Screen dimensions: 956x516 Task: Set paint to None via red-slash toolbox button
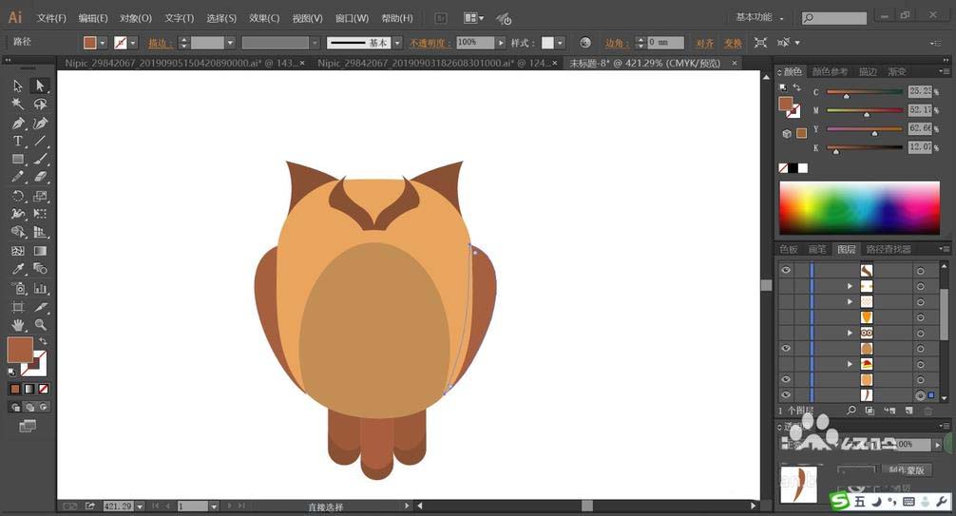(44, 389)
